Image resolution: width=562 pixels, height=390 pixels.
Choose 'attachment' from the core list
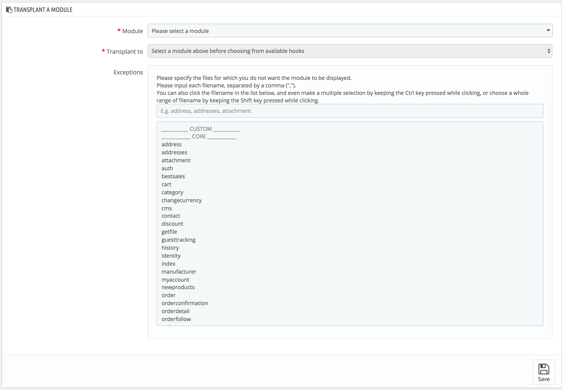click(176, 160)
